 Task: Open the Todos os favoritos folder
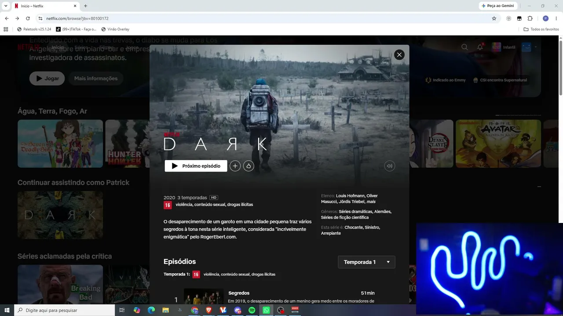(x=541, y=29)
